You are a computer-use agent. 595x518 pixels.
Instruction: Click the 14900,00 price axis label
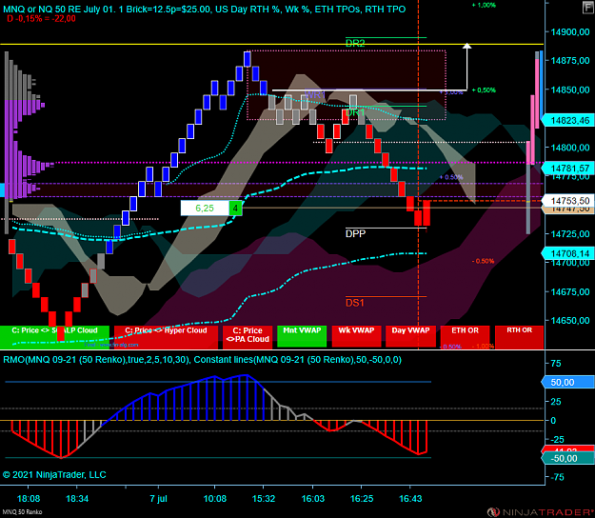[x=570, y=32]
